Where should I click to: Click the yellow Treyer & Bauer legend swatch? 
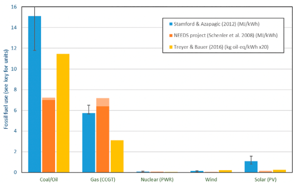click(x=171, y=47)
